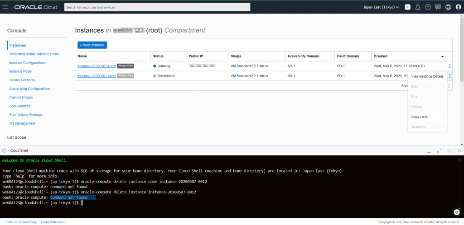Open Cookie Preferences link
Image resolution: width=464 pixels, height=225 pixels.
(53, 222)
